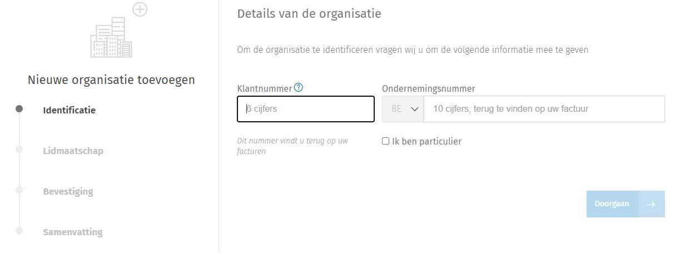
Task: Focus the Klantnummer input field
Action: (306, 109)
